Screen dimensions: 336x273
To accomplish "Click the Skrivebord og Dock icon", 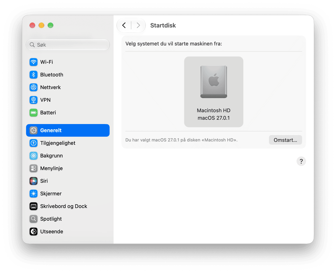I will tap(33, 206).
